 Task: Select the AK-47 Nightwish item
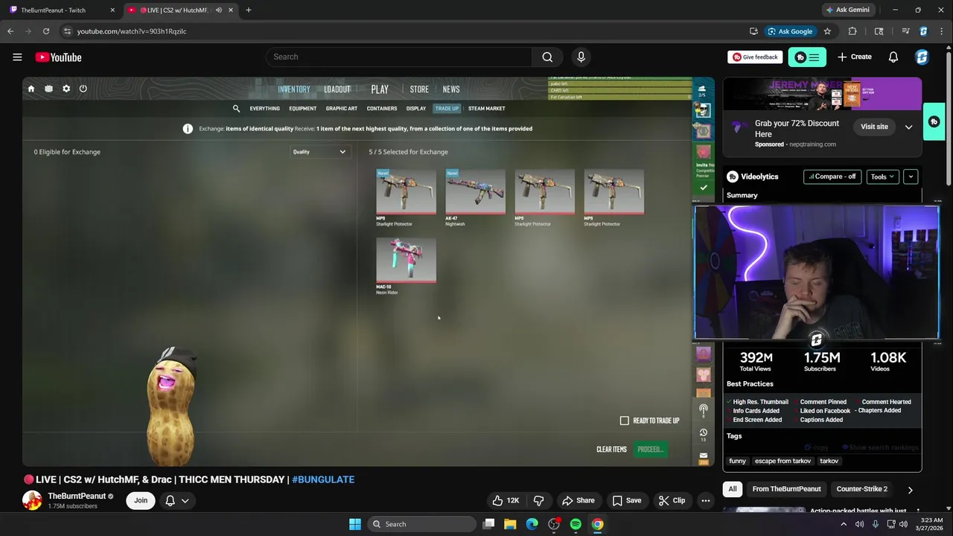(475, 198)
